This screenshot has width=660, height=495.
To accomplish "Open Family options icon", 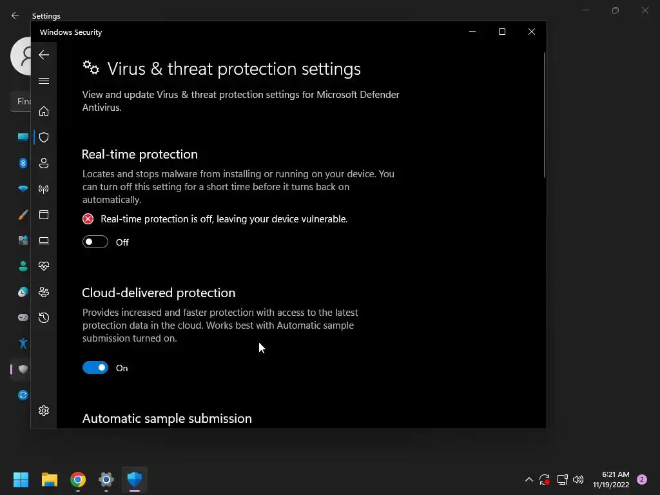I will 44,292.
